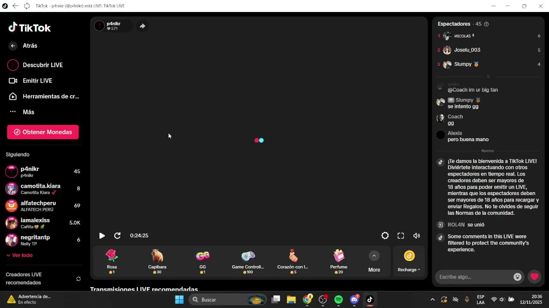Click taskbar Buscar search box
The height and width of the screenshot is (308, 549).
[228, 299]
